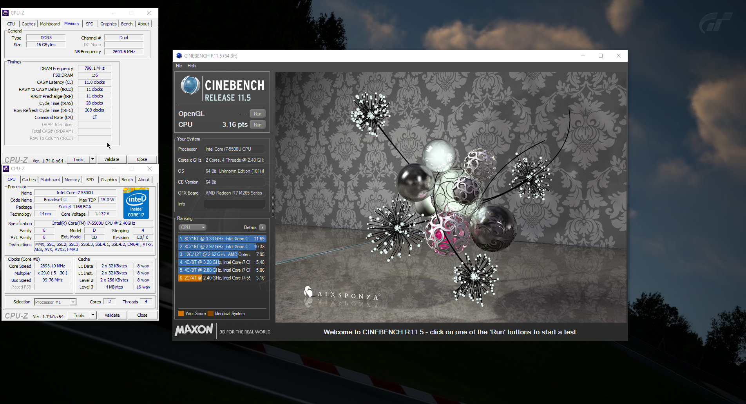The height and width of the screenshot is (404, 746).
Task: Switch to the Mainboard tab in lower CPU-Z window
Action: (x=50, y=180)
